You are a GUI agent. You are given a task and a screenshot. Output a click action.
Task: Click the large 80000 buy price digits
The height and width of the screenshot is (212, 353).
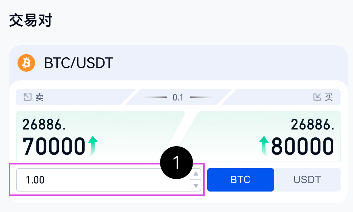[303, 146]
